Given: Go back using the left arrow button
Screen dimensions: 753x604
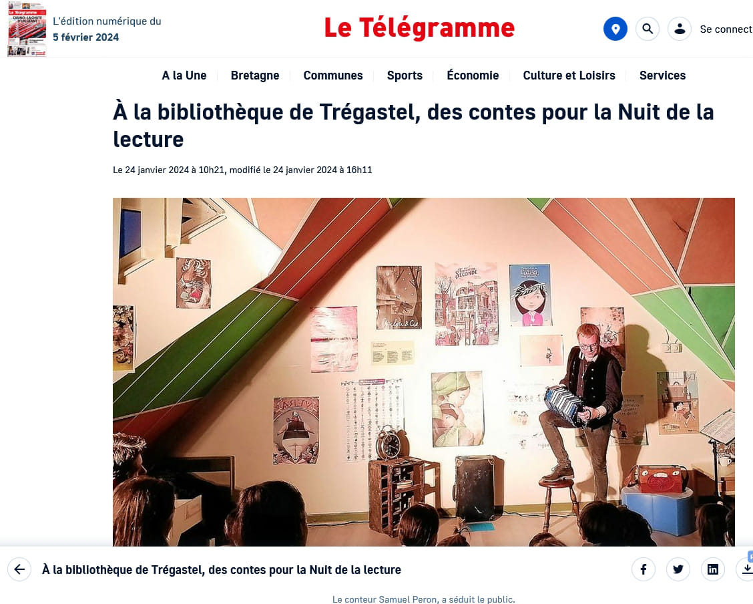Looking at the screenshot, I should (19, 569).
